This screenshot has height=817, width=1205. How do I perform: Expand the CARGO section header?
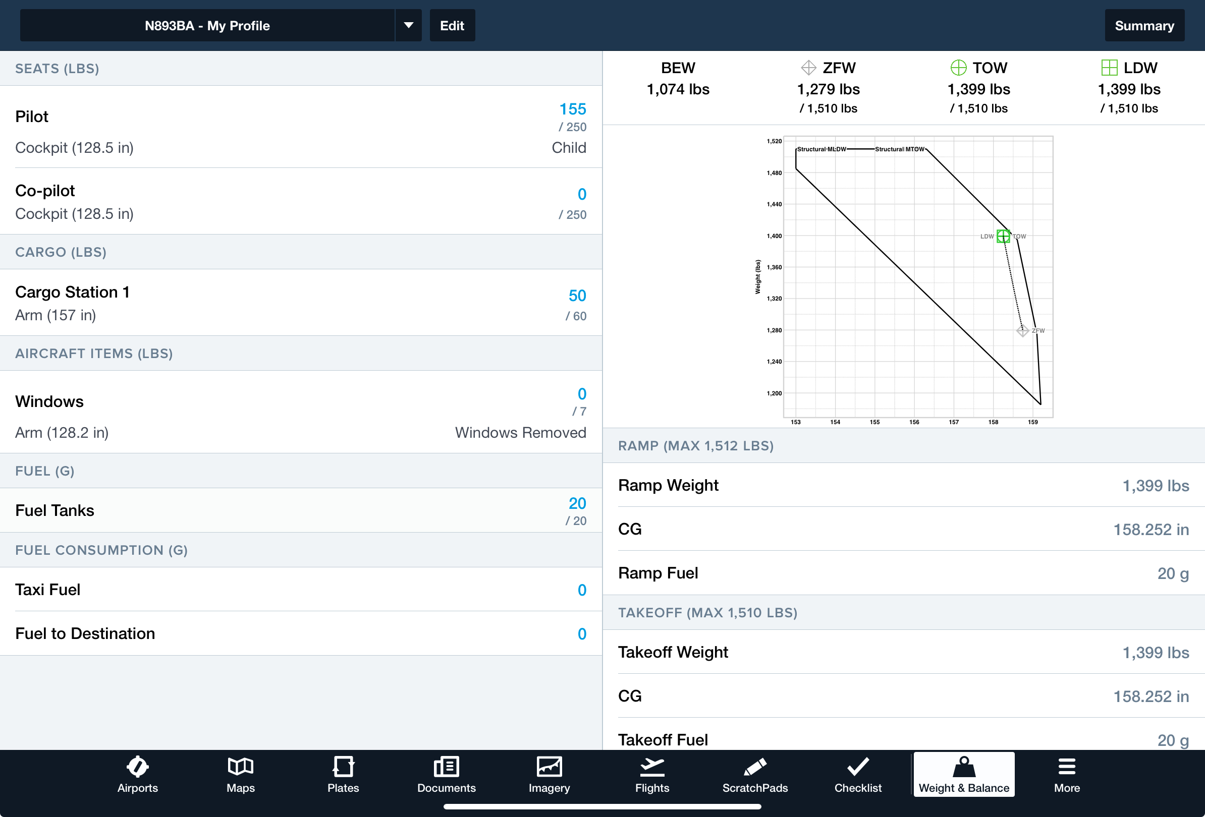point(301,253)
